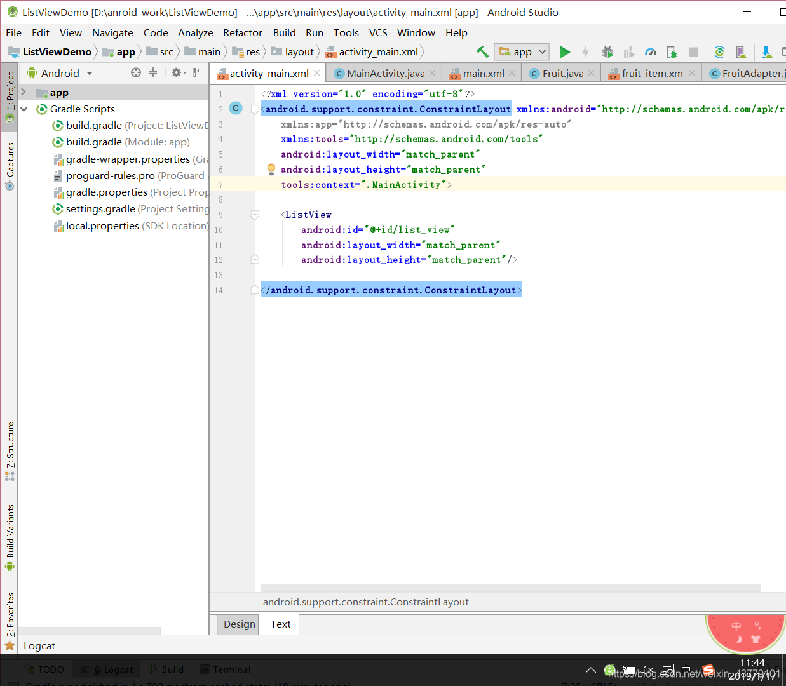Click the src breadcrumb
The width and height of the screenshot is (786, 686).
[160, 52]
